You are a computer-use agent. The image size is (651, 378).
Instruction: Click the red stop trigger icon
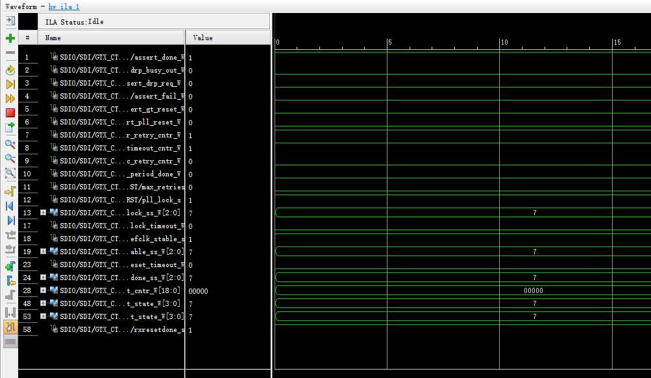10,112
